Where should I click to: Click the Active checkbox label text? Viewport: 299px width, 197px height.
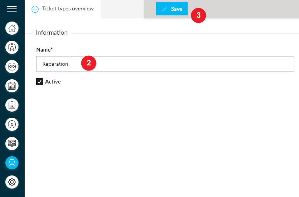53,82
